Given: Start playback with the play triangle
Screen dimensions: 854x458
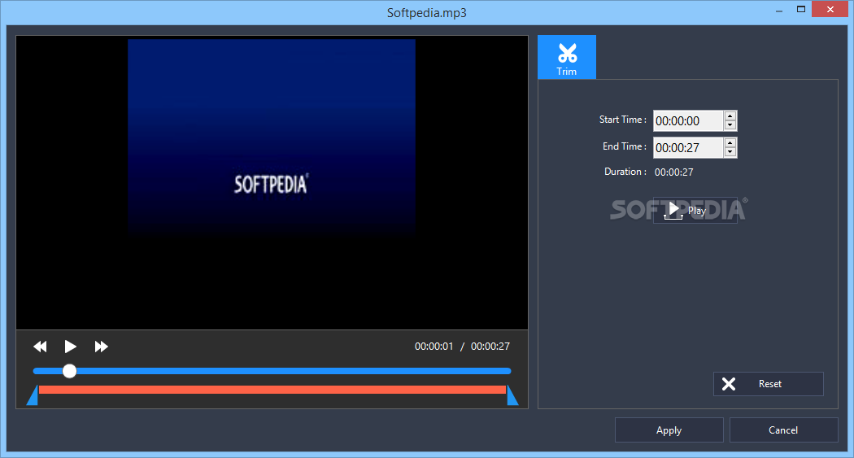Looking at the screenshot, I should tap(70, 347).
